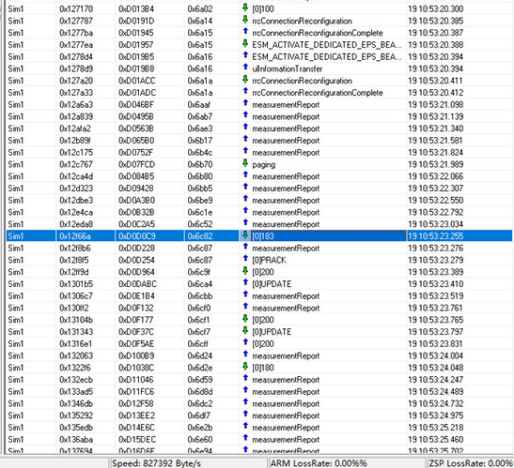Image resolution: width=514 pixels, height=468 pixels.
Task: Select the measurementReport message at 10:53:25.460
Action: coord(286,440)
